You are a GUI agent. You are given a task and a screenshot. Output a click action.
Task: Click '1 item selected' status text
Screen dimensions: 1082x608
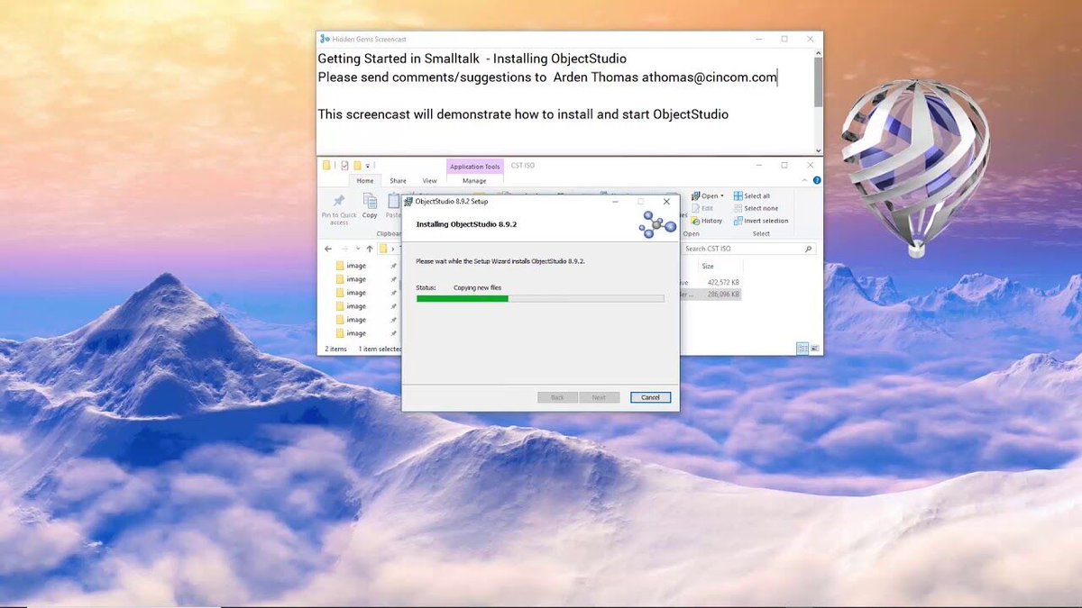[x=379, y=349]
